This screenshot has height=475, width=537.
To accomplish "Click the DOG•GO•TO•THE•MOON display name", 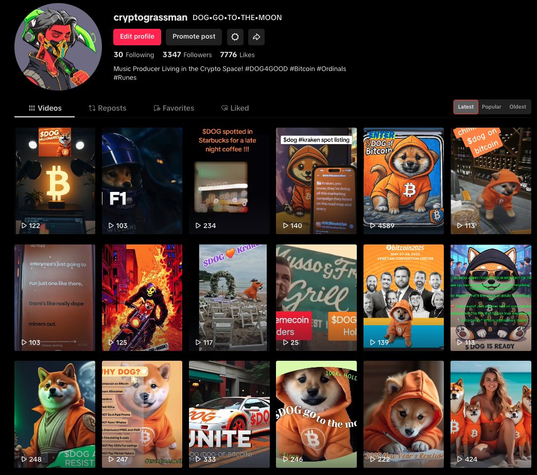I will pyautogui.click(x=237, y=18).
